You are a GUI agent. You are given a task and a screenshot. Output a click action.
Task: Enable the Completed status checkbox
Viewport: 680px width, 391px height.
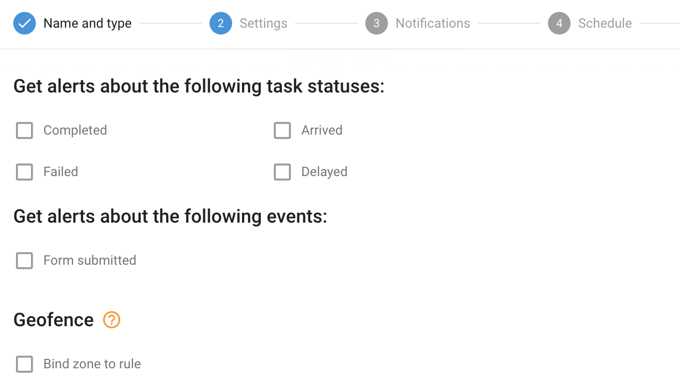(24, 131)
